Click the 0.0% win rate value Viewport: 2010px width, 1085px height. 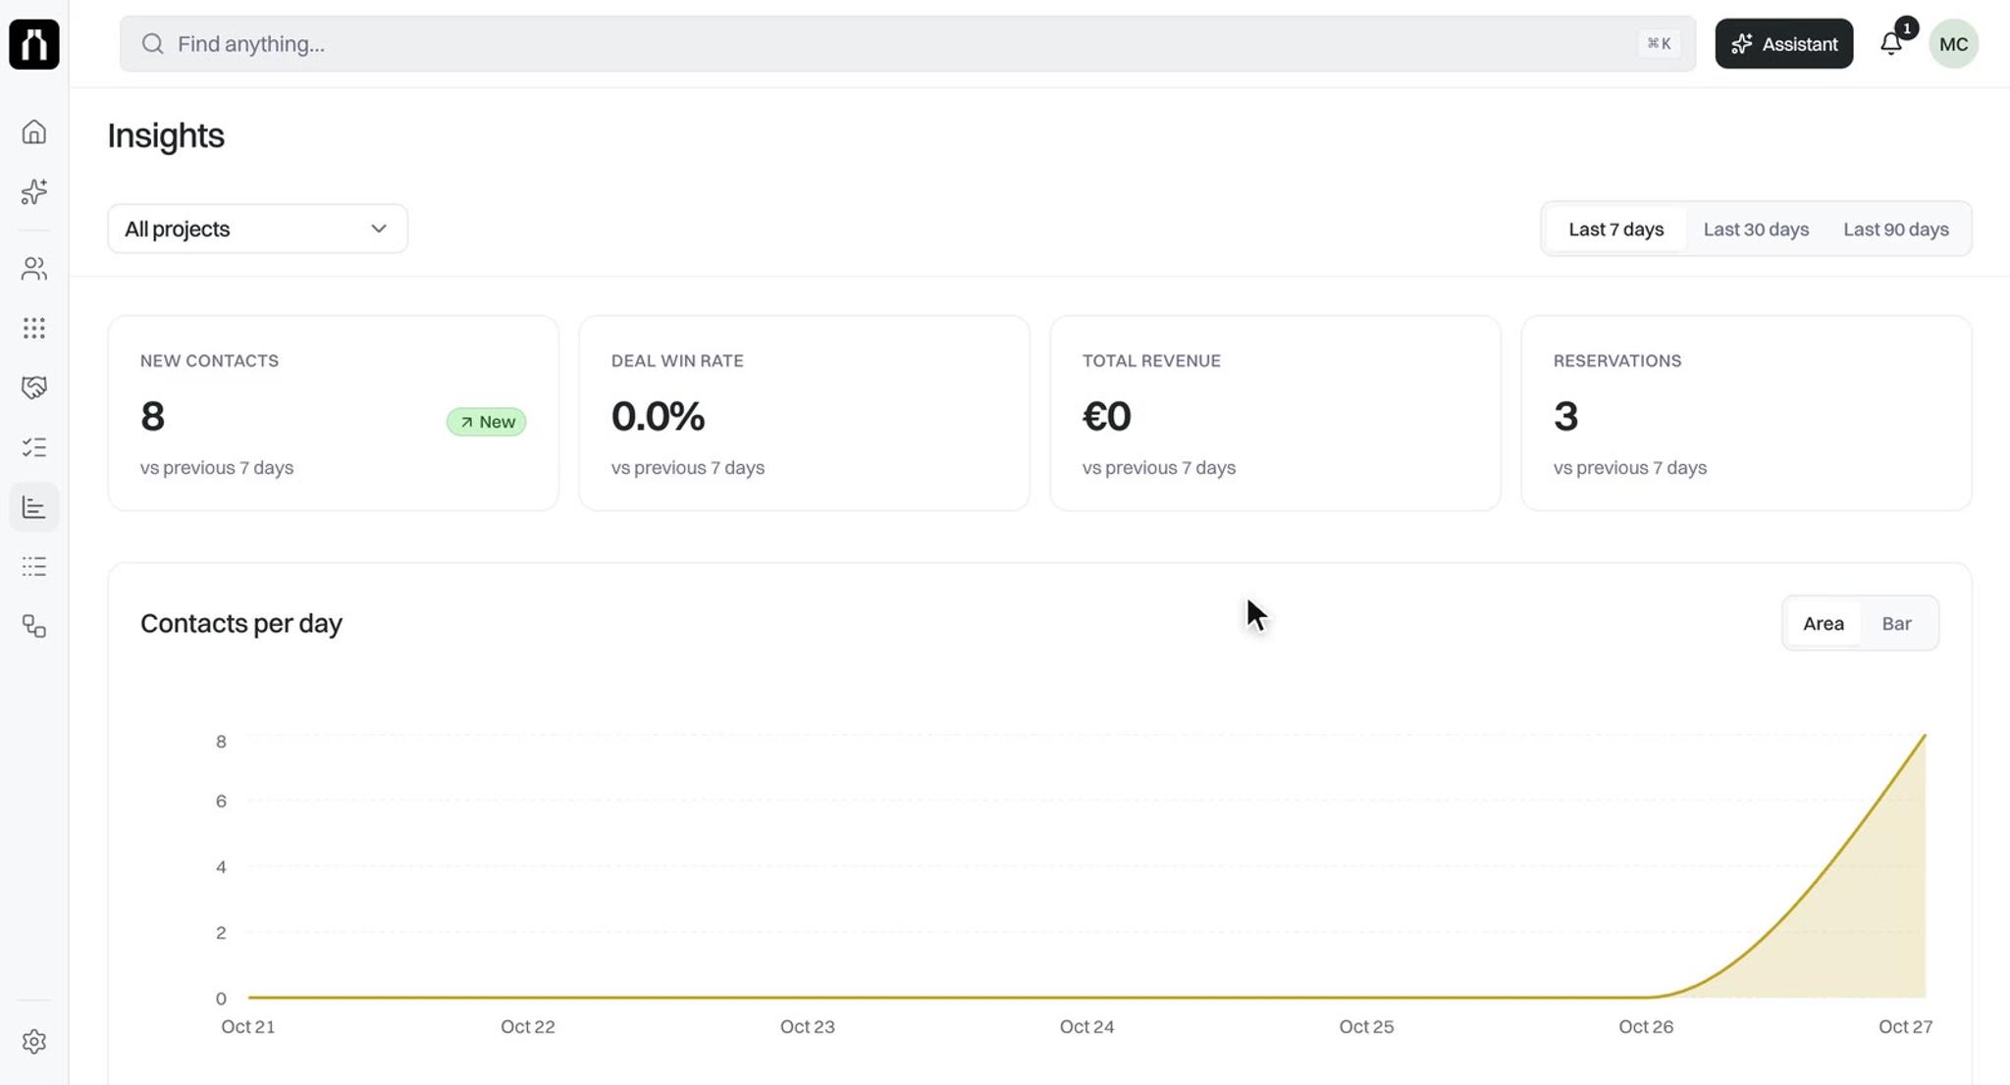(x=658, y=417)
